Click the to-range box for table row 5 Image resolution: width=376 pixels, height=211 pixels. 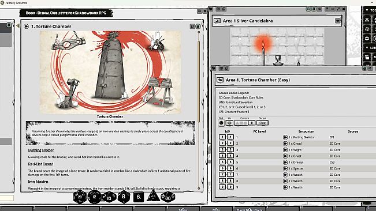[230, 162]
